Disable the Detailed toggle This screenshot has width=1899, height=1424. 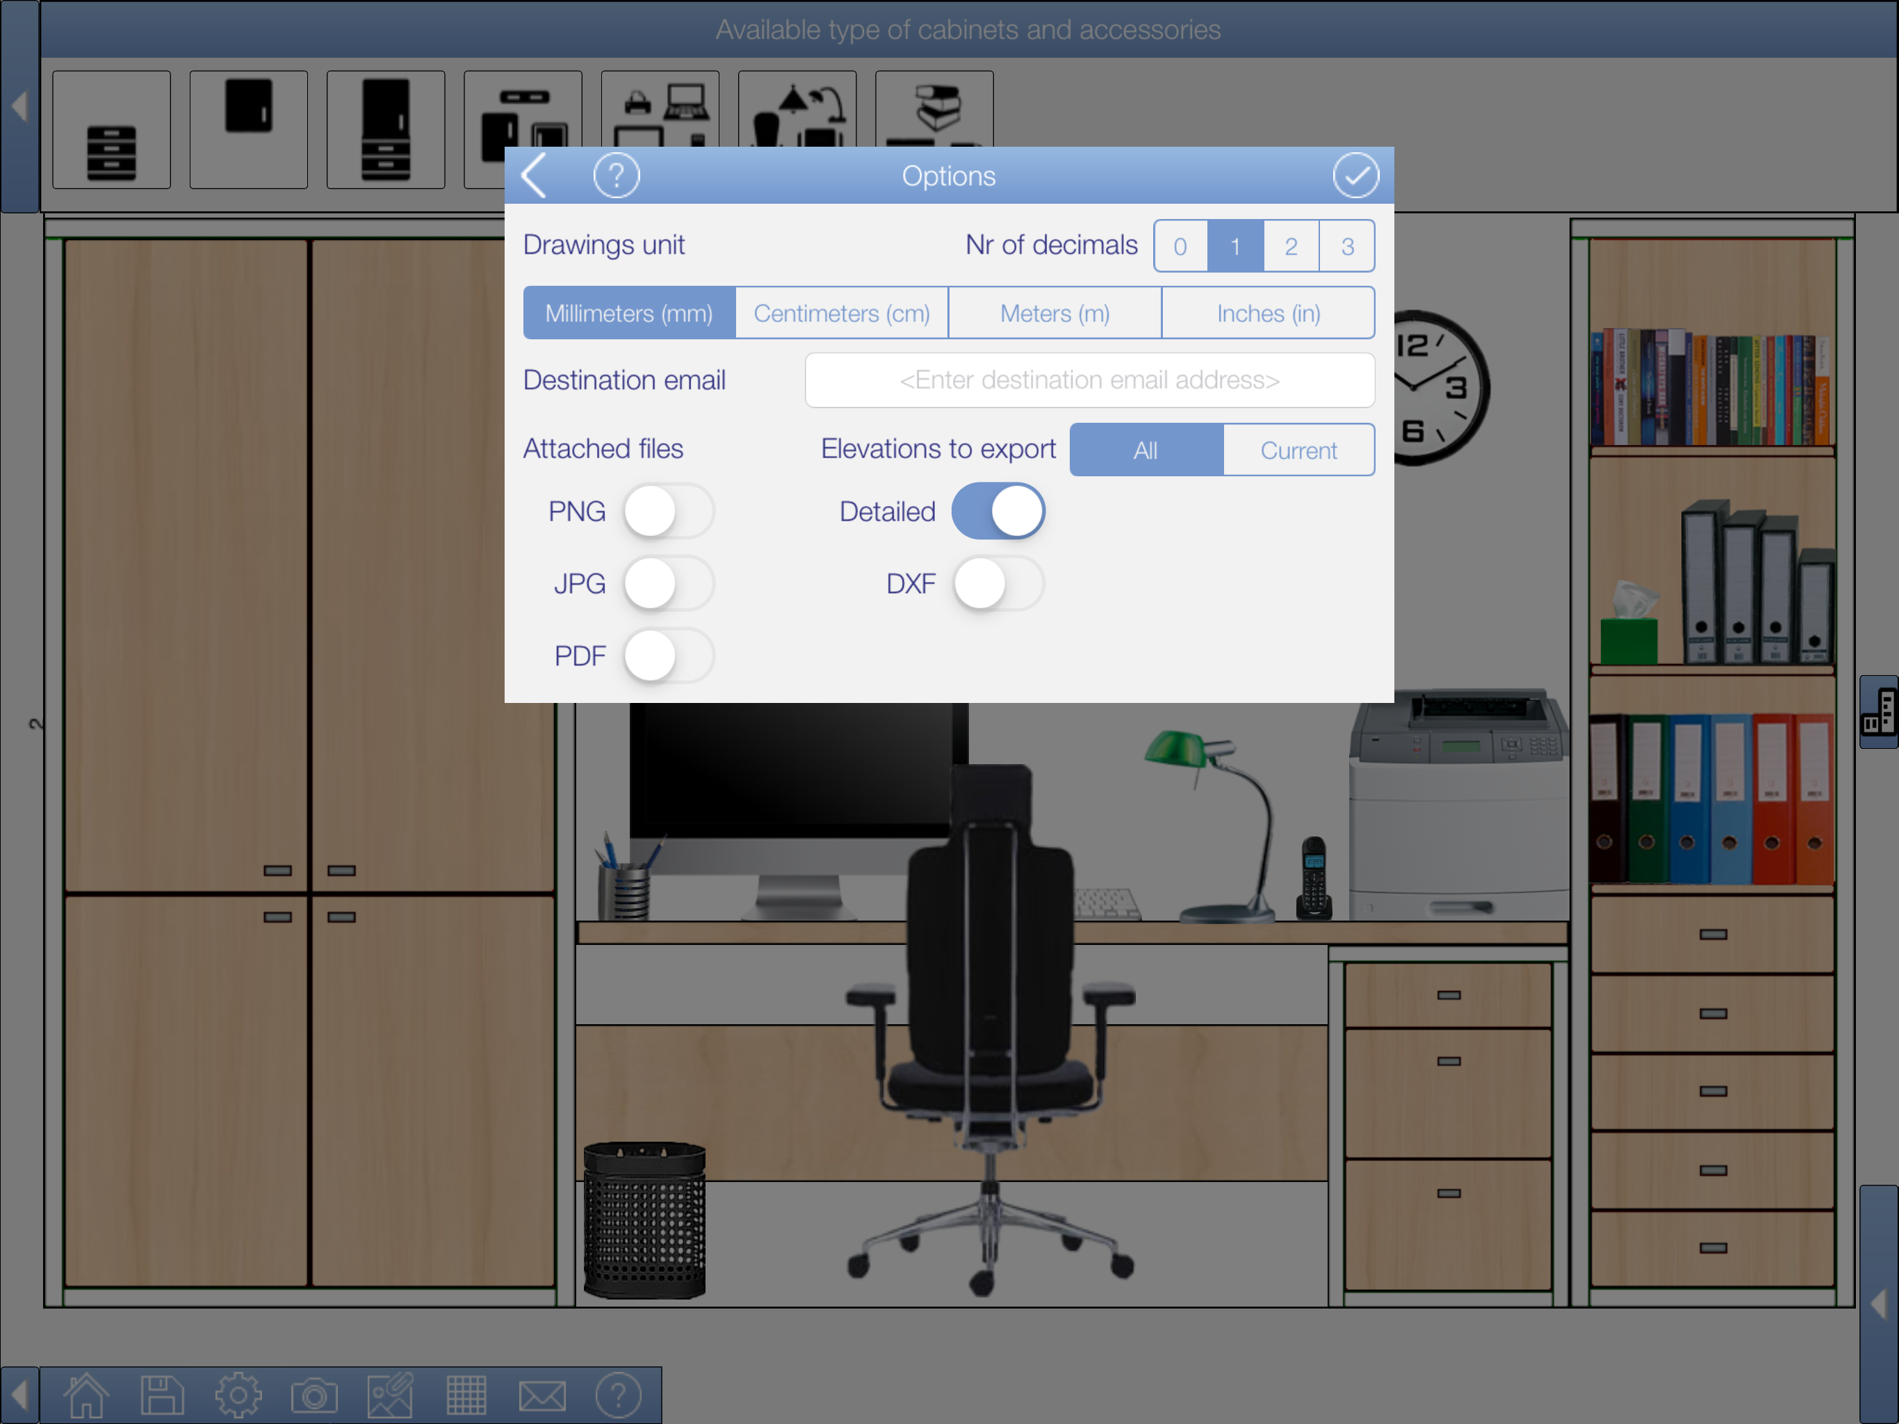coord(997,512)
